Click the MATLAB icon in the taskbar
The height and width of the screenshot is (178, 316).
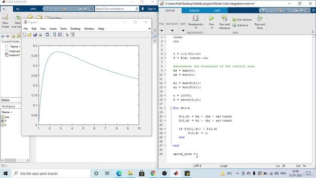click(176, 174)
